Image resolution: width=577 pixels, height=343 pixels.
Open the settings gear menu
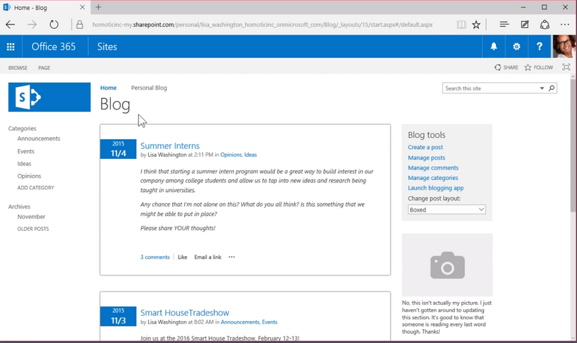pyautogui.click(x=516, y=46)
